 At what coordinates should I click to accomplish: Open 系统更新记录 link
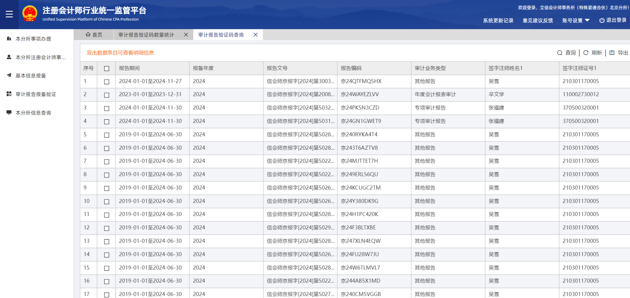498,21
